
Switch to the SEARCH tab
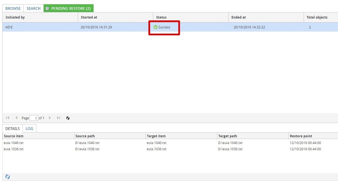point(34,8)
